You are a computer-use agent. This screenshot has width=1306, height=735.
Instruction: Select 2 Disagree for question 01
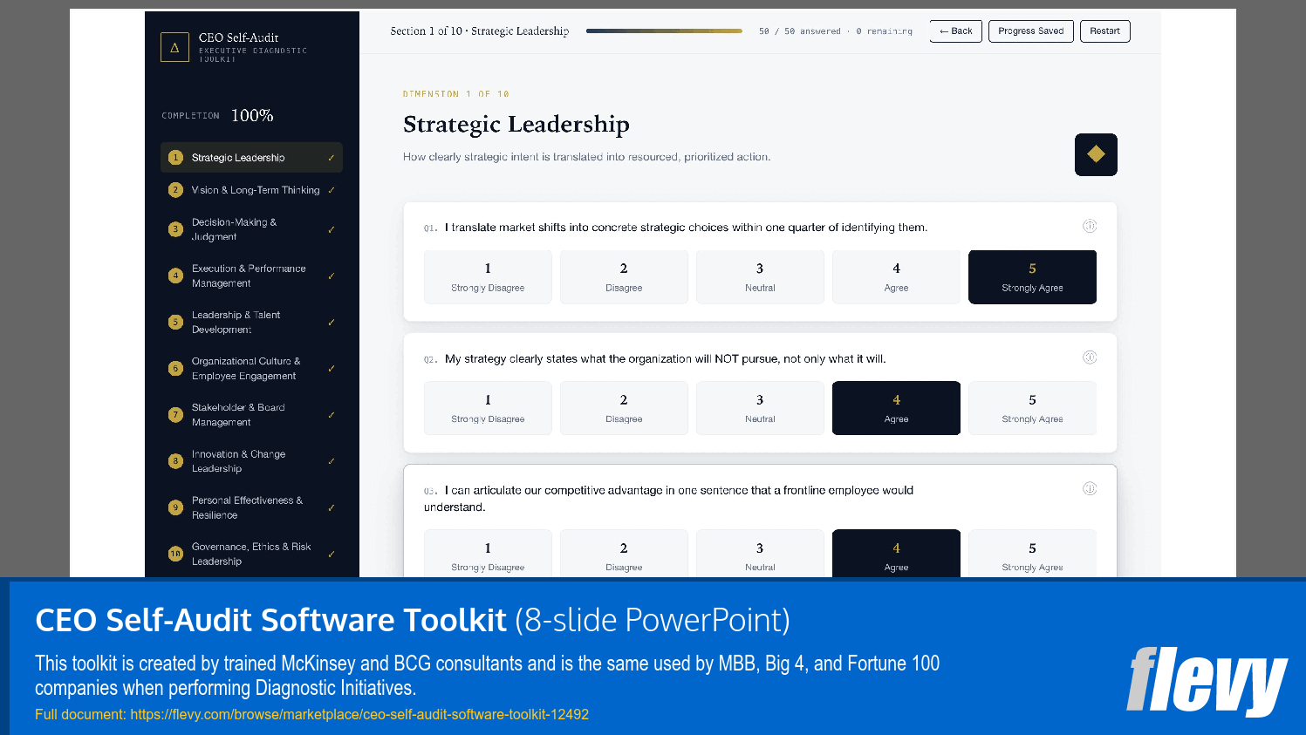[624, 277]
